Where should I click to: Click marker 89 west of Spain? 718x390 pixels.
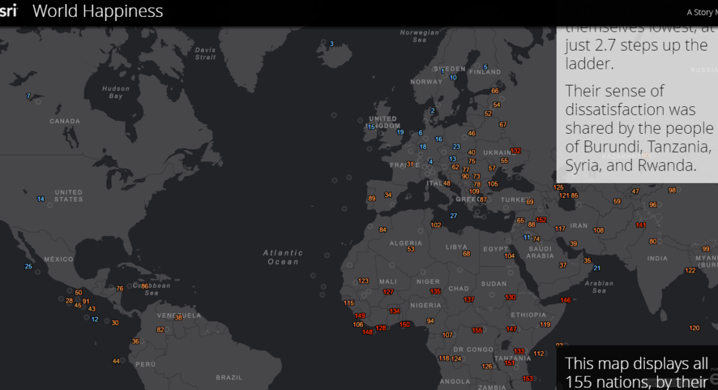pyautogui.click(x=372, y=198)
